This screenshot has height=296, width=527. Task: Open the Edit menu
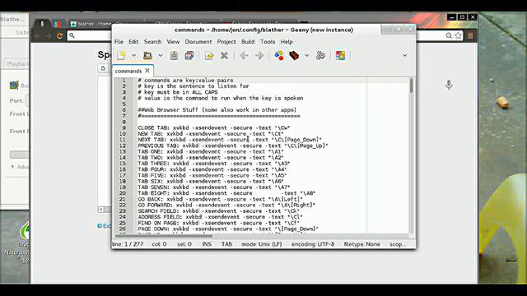coord(133,42)
